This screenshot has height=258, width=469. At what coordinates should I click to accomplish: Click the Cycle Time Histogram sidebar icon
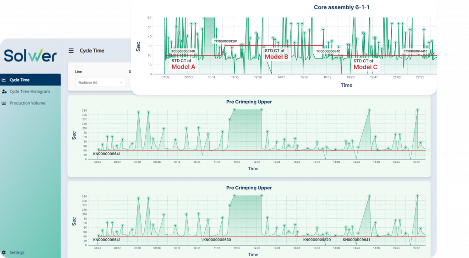point(4,91)
